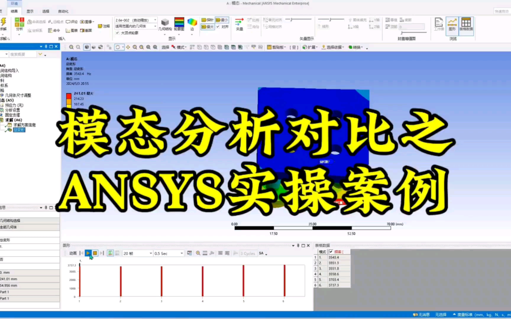Open the 转换 convert dropdown
The height and width of the screenshot is (319, 511).
coord(356,47)
